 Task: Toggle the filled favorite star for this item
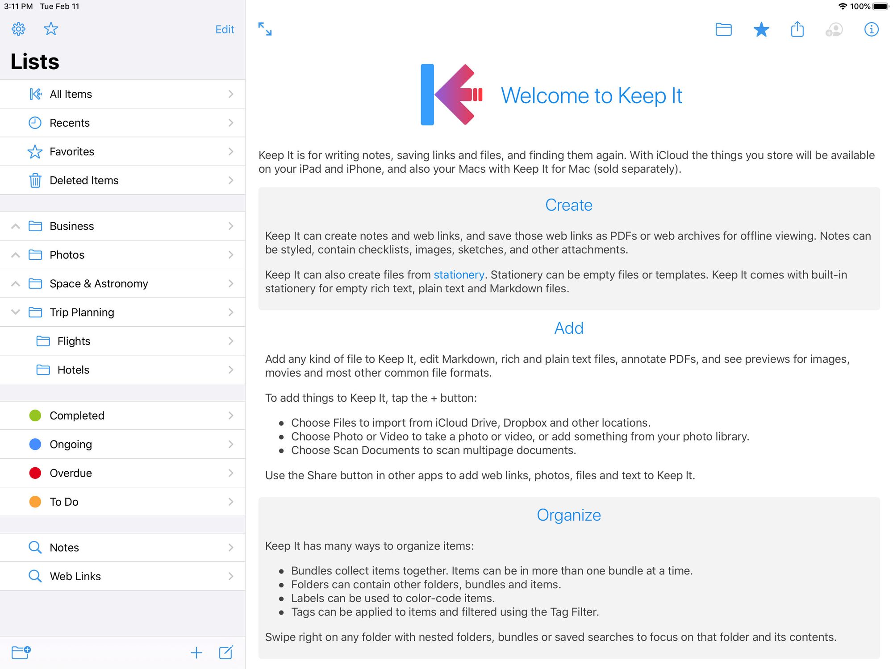(761, 29)
